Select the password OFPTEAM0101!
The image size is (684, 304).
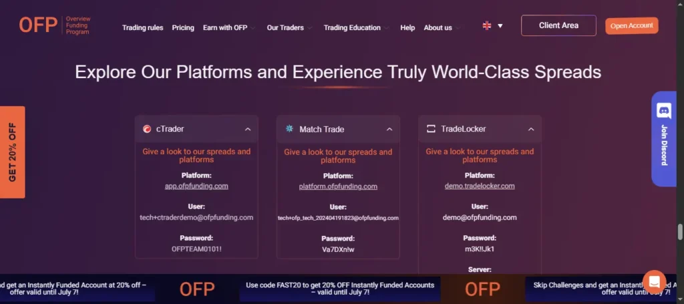[x=196, y=249]
